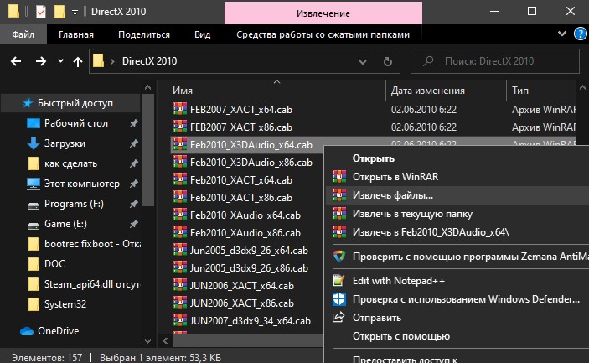
Task: Click the archive icon of JUN2006_XACT_x86.cab
Action: click(180, 303)
